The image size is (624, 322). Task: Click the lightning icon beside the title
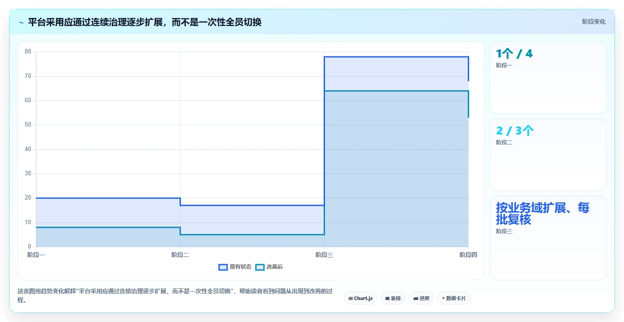point(21,22)
